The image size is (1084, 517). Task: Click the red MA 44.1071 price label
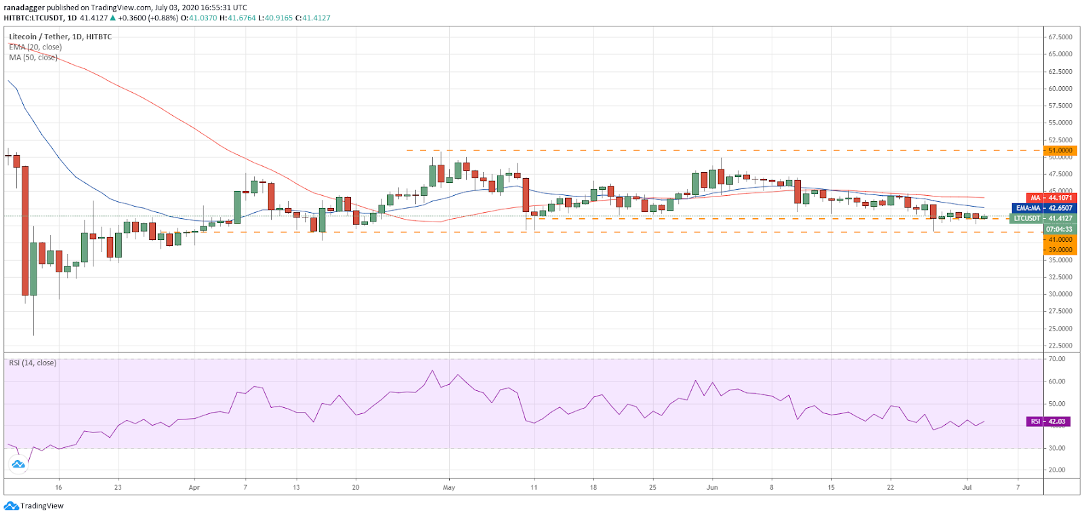(1051, 198)
